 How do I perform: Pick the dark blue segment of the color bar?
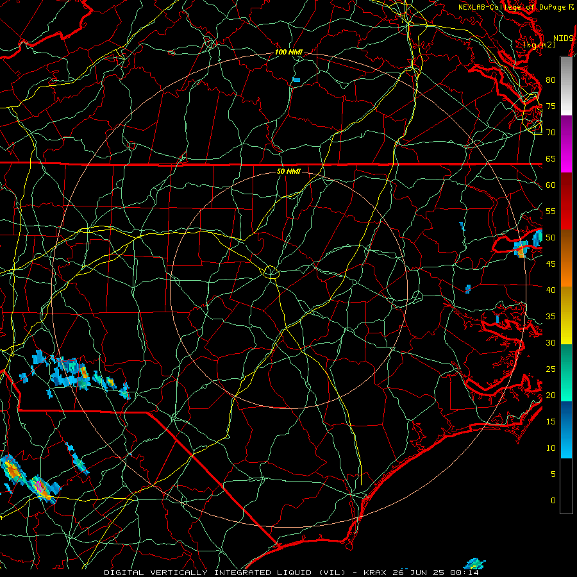566,430
